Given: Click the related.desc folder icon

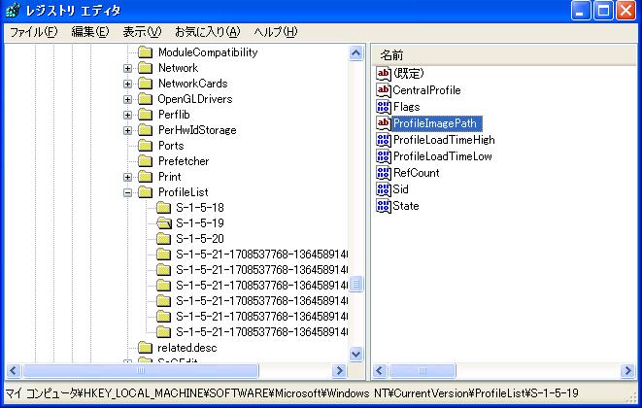Looking at the screenshot, I should tap(146, 348).
